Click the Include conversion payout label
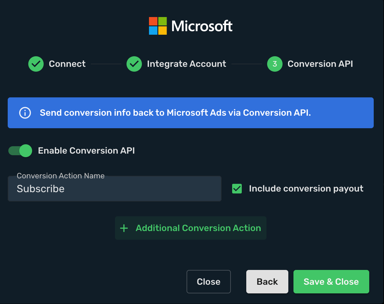Viewport: 384px width, 304px height. pyautogui.click(x=306, y=189)
